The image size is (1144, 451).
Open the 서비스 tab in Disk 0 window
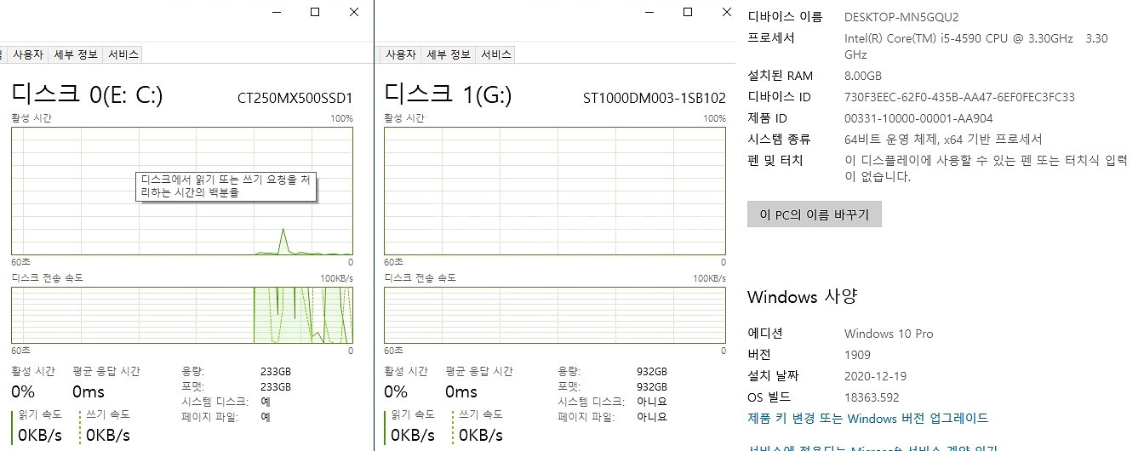click(123, 54)
